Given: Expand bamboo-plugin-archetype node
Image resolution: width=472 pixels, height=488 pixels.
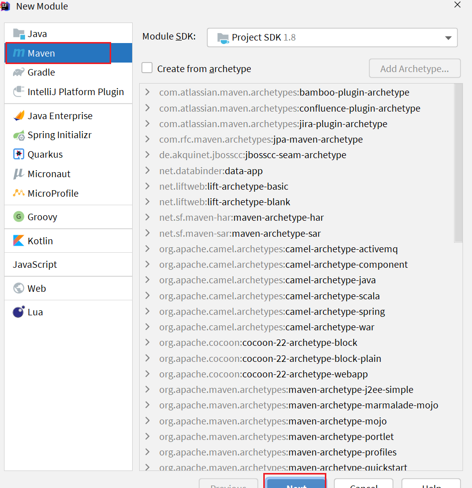Looking at the screenshot, I should pos(148,92).
